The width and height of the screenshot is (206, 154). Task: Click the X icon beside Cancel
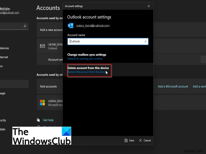click(x=140, y=140)
